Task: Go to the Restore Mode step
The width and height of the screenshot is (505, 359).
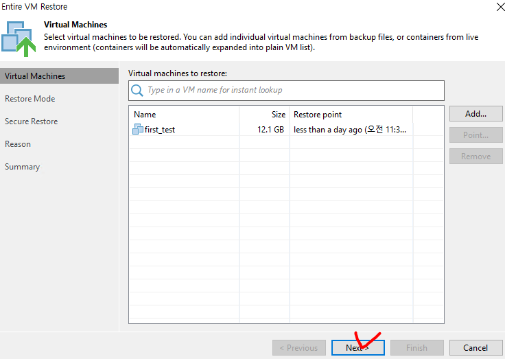Action: [x=30, y=99]
